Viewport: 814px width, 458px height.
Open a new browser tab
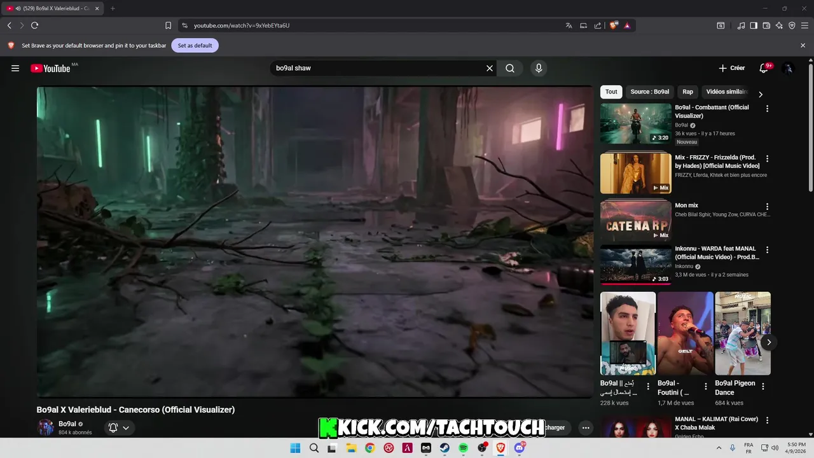coord(113,8)
